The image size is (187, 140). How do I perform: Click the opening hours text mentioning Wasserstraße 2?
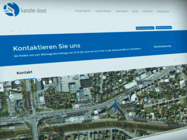78,52
